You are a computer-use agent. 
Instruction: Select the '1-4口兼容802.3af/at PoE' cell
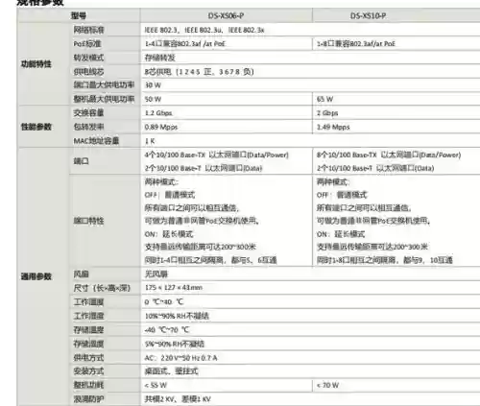click(185, 44)
